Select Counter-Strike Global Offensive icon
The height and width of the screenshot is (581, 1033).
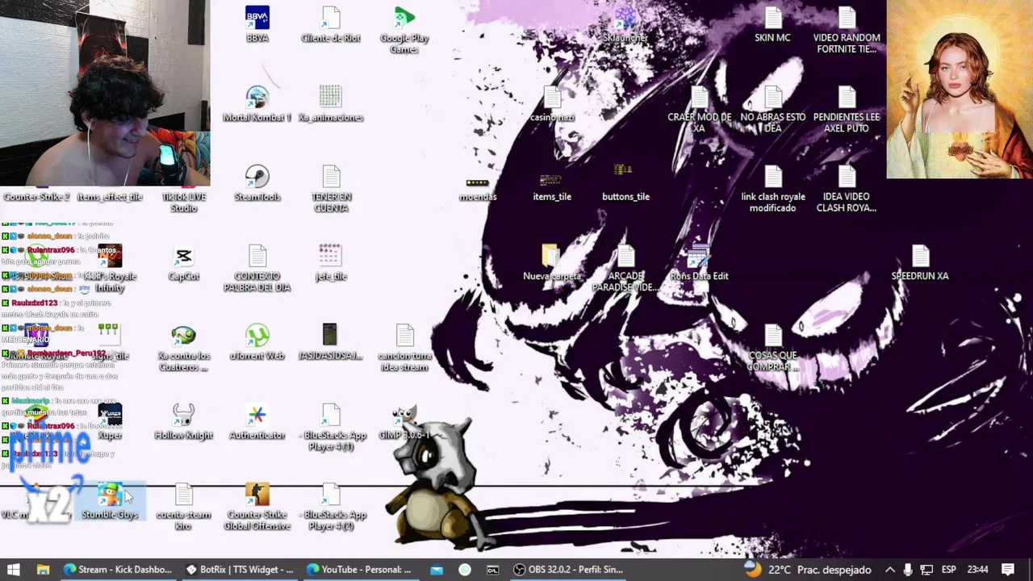point(257,507)
